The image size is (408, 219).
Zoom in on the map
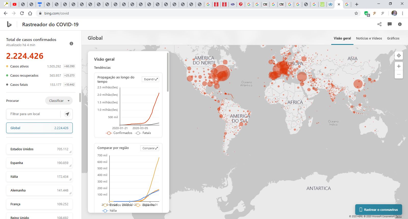[399, 66]
